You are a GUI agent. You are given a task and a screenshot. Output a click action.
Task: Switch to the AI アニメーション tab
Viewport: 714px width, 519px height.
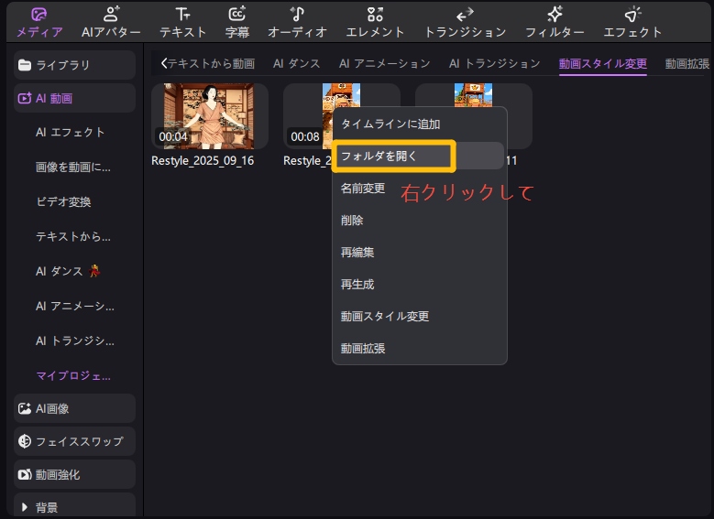coord(384,63)
